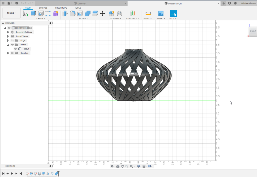Select the Fillet tool in Modify
This screenshot has height=177, width=257.
tap(72, 13)
